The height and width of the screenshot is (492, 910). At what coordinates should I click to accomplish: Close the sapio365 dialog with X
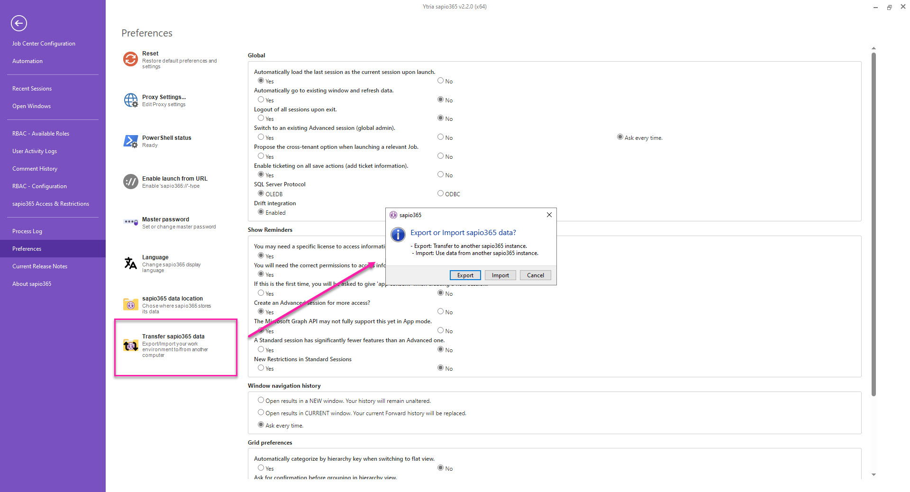(549, 215)
